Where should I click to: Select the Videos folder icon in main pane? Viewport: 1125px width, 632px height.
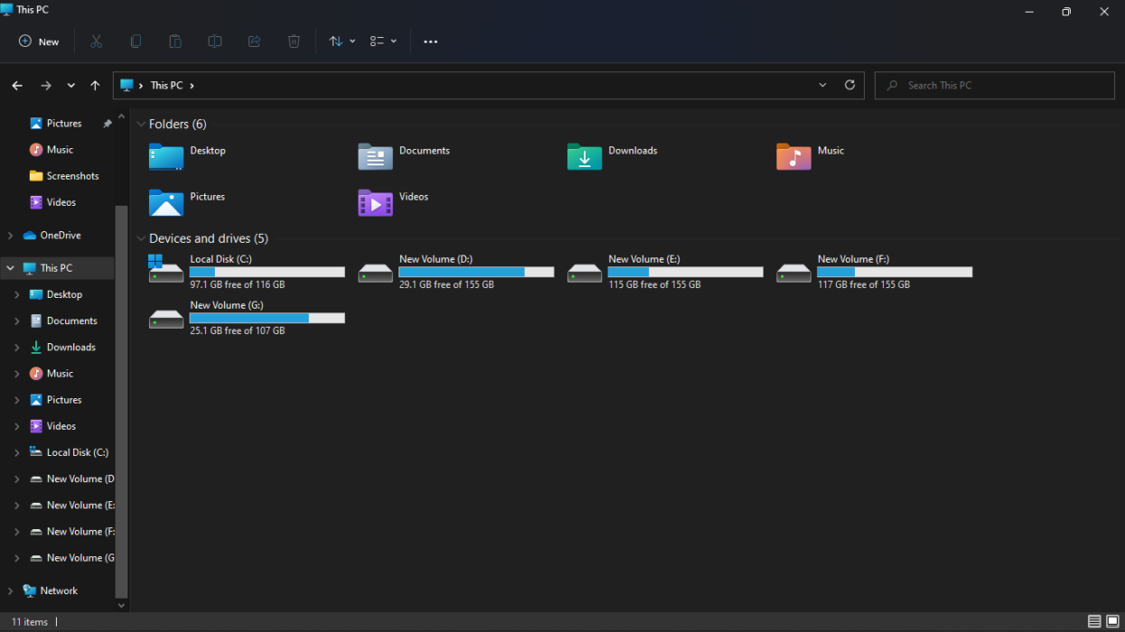pyautogui.click(x=375, y=202)
